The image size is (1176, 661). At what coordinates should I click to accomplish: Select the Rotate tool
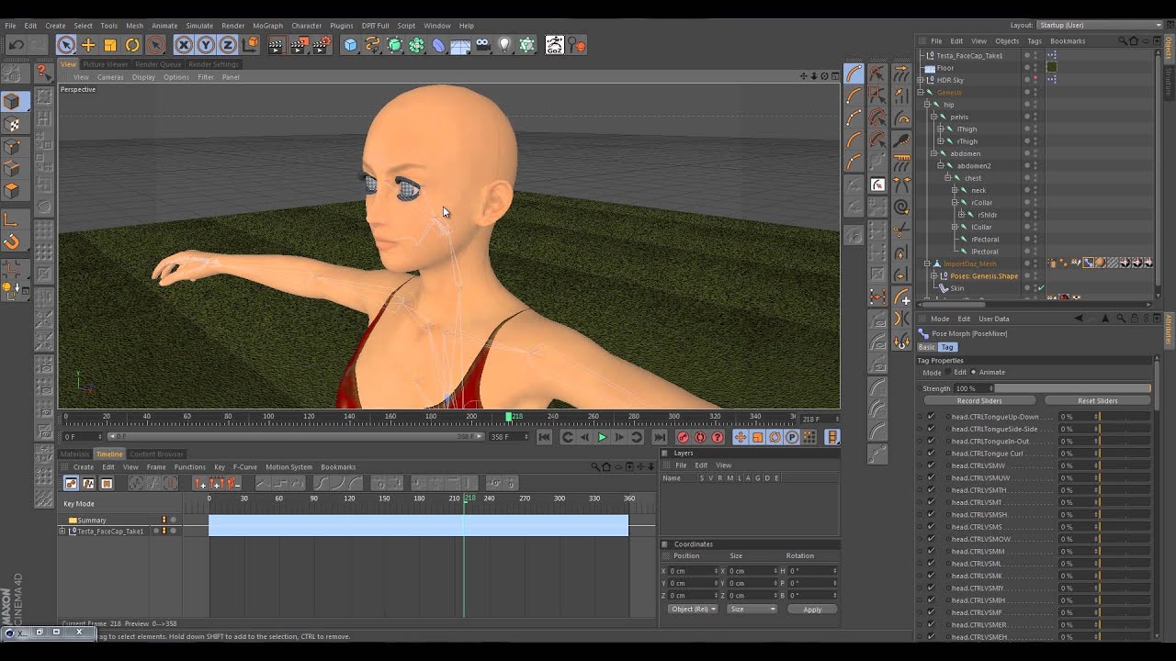pyautogui.click(x=132, y=45)
